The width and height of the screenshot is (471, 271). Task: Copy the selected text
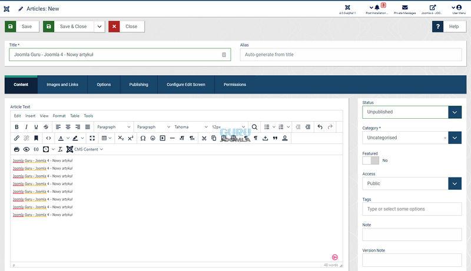(x=214, y=138)
